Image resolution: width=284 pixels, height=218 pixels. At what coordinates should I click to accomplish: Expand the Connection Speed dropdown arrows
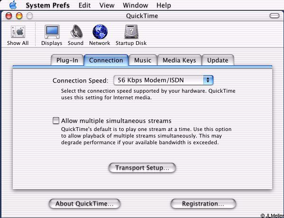pyautogui.click(x=208, y=80)
